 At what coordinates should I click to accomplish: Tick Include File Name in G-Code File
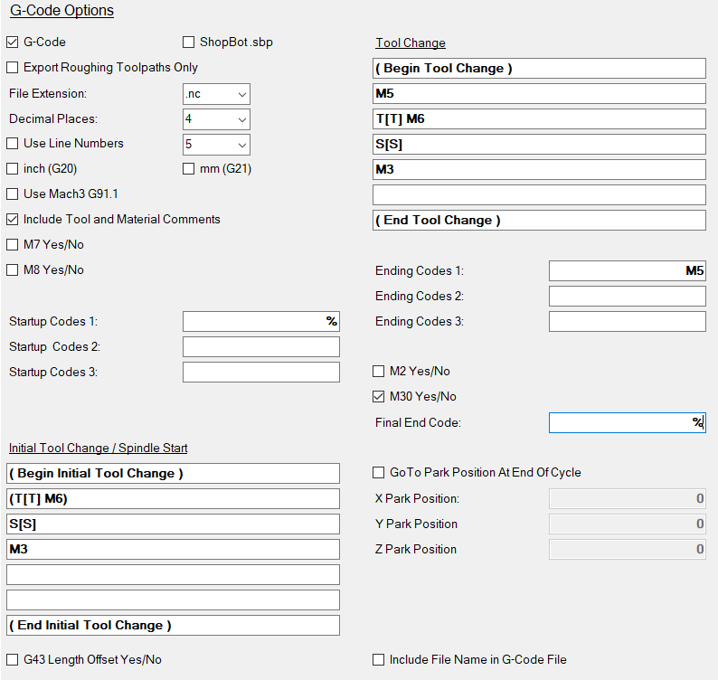tap(379, 660)
